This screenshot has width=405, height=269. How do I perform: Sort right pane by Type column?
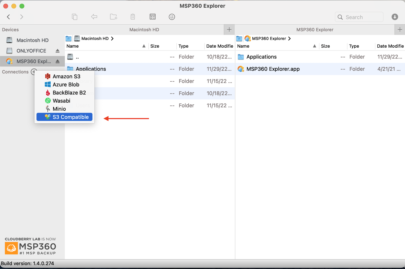[361, 46]
